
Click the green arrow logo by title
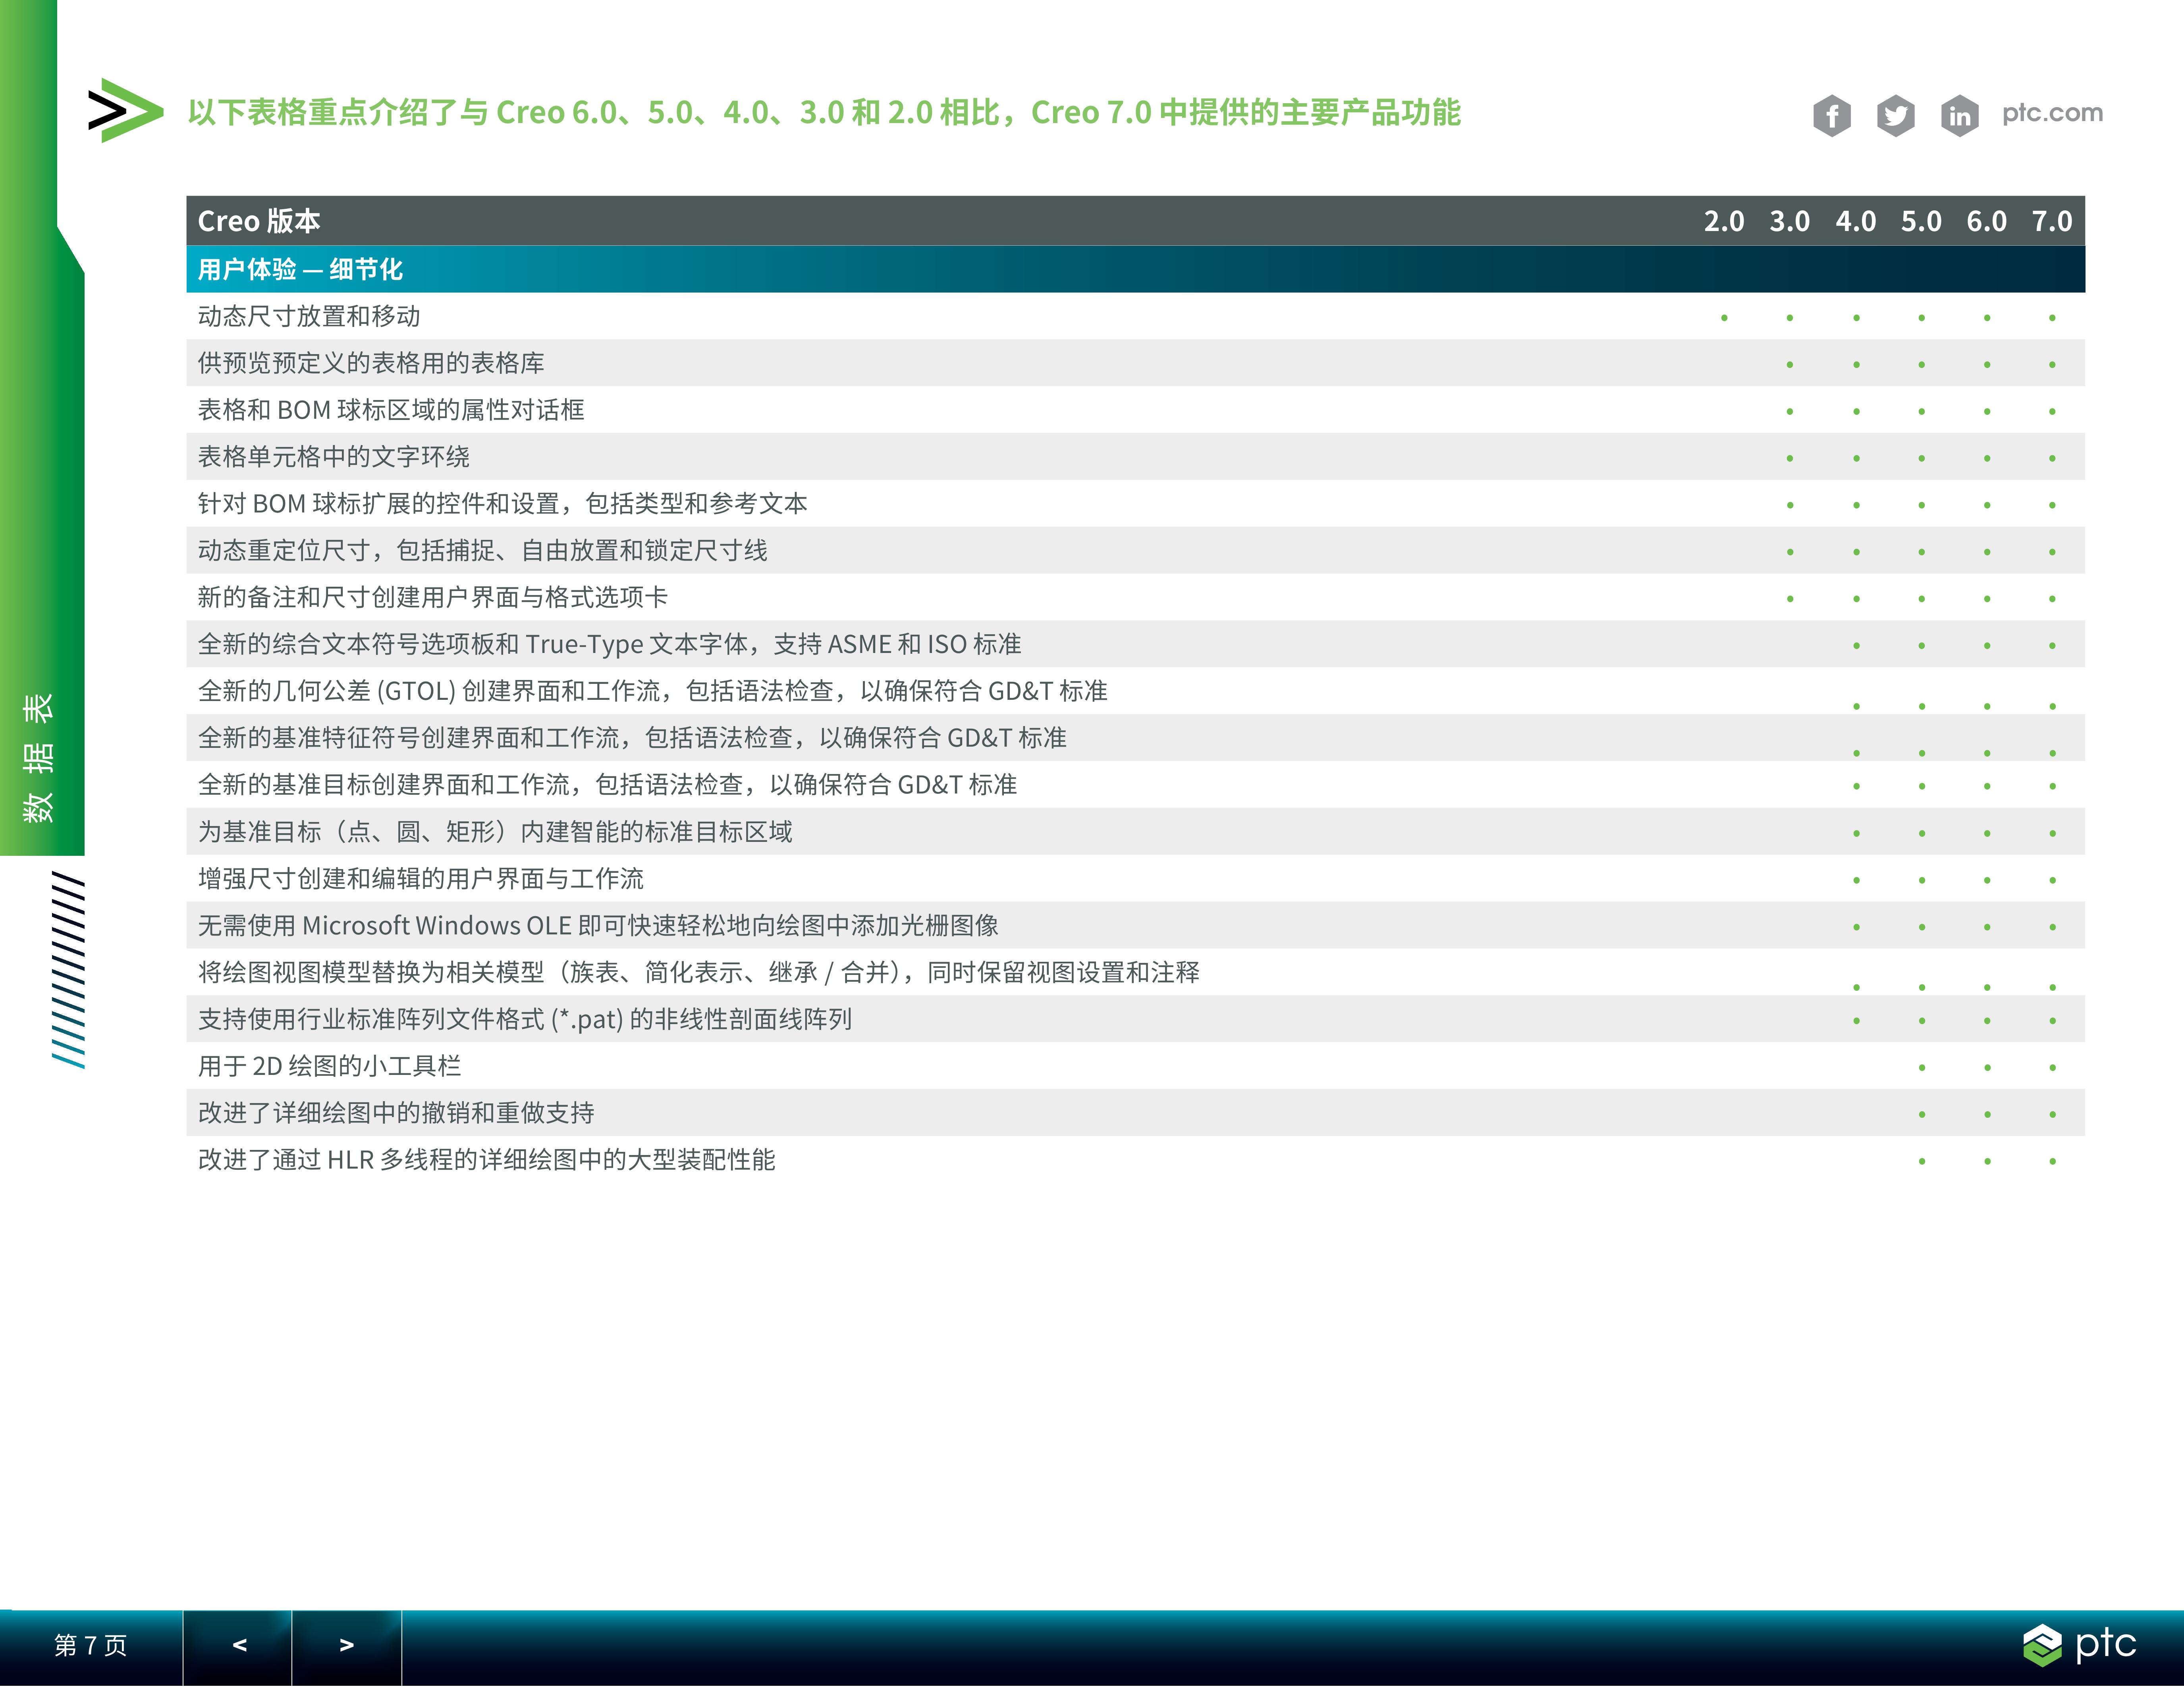click(125, 110)
